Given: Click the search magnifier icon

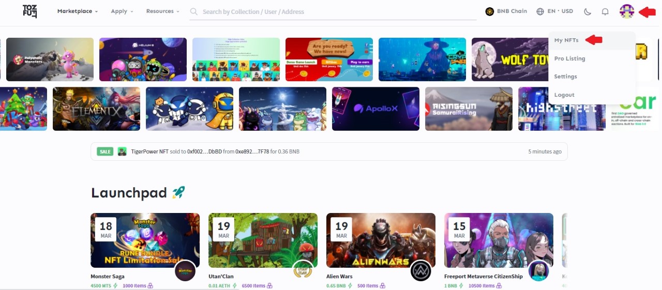Looking at the screenshot, I should pos(194,11).
